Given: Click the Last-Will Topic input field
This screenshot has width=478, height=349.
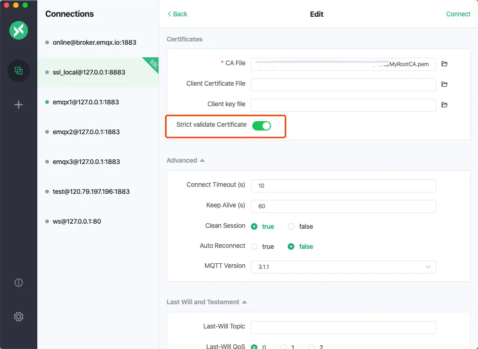Looking at the screenshot, I should [x=343, y=327].
